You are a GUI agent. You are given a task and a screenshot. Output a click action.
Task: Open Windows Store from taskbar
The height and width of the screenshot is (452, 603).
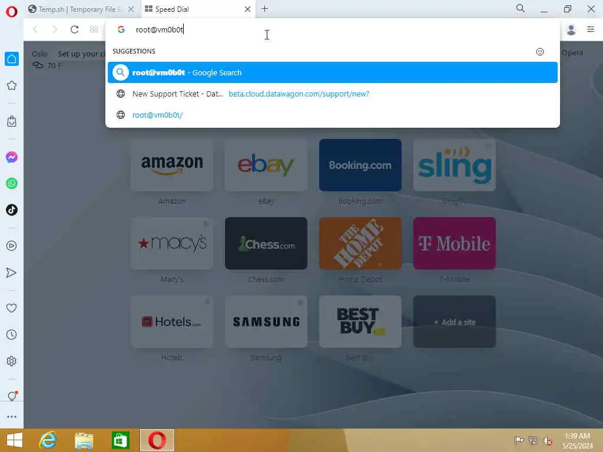point(120,440)
